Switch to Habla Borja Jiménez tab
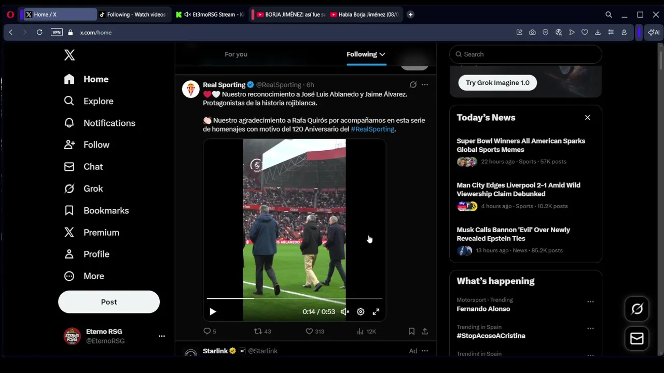The width and height of the screenshot is (664, 373). (365, 15)
